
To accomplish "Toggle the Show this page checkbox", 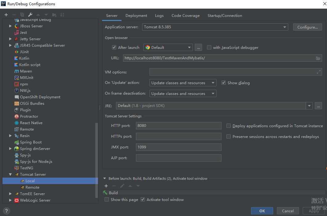I will pos(106,199).
